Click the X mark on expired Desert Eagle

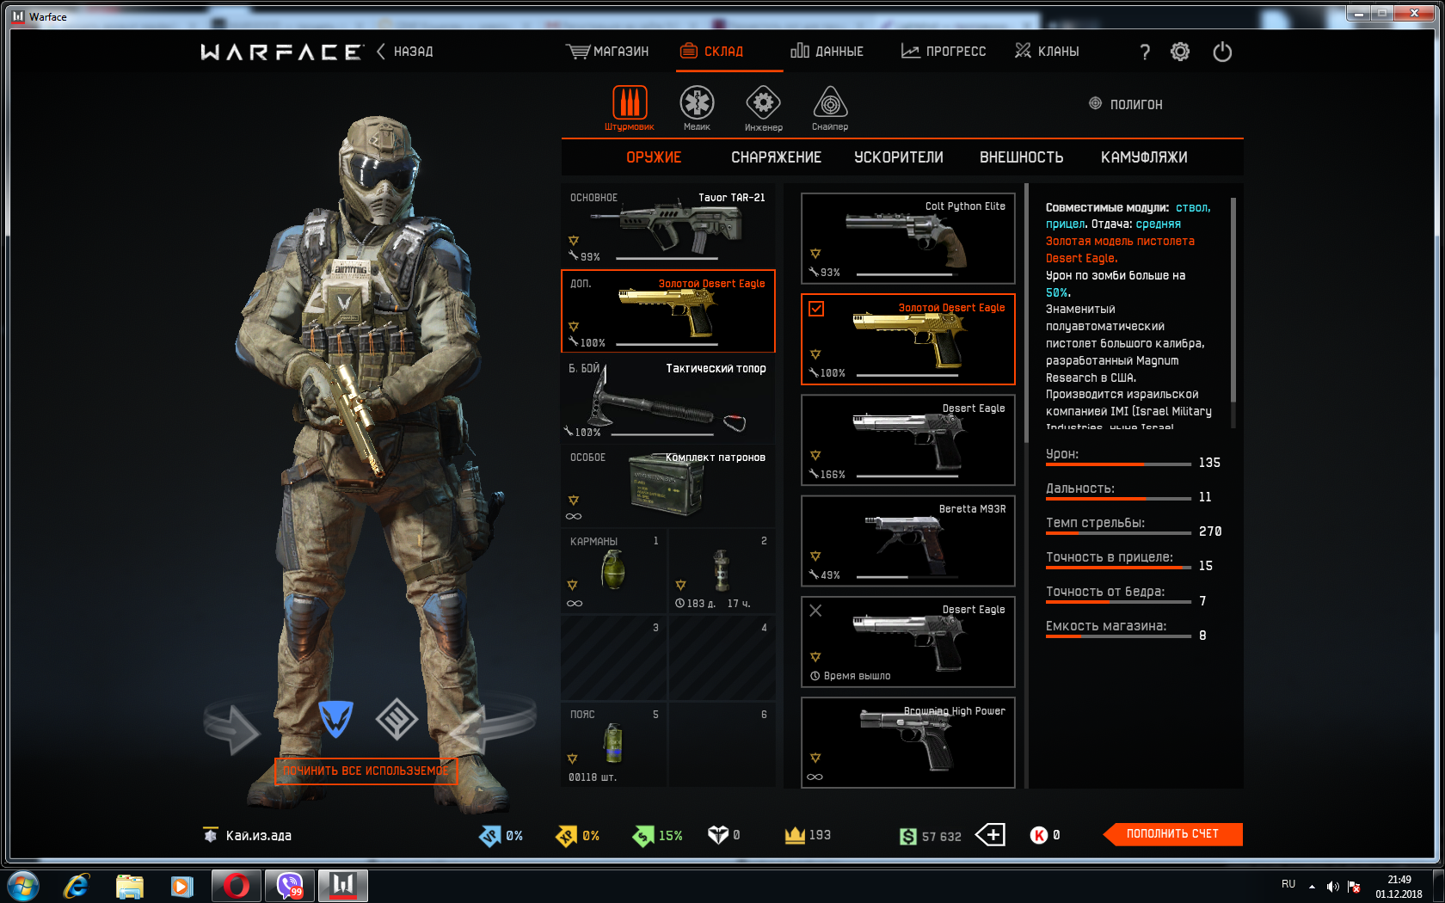coord(815,610)
